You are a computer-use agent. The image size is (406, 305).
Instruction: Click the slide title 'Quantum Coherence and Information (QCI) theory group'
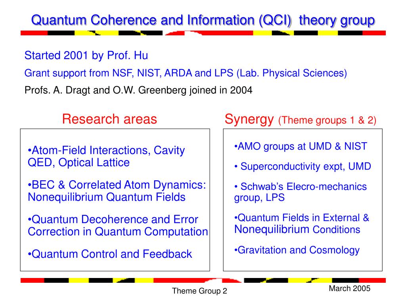(203, 21)
